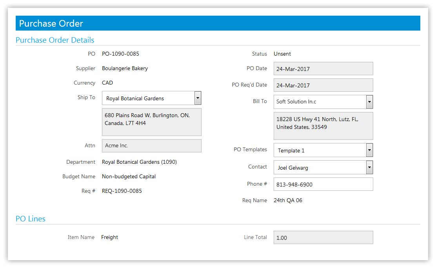Click the PO number PO-1090-0085
This screenshot has height=268, width=436.
pos(120,54)
